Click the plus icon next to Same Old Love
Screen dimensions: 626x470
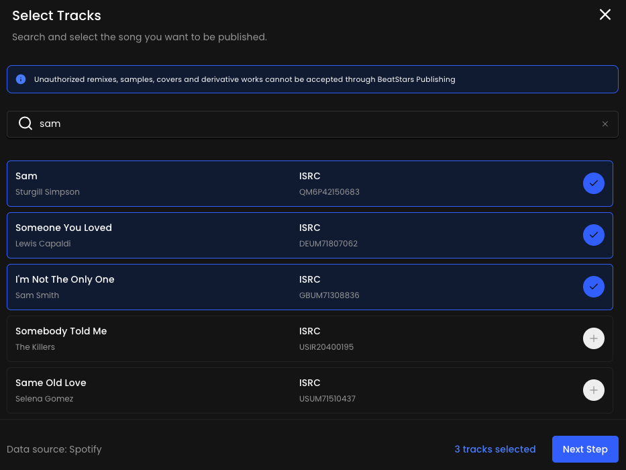point(593,390)
